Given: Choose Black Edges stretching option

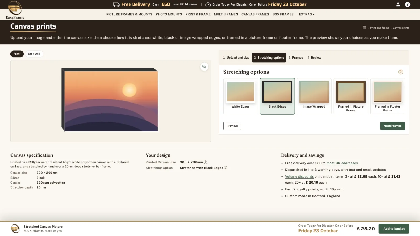Looking at the screenshot, I should click(x=277, y=96).
